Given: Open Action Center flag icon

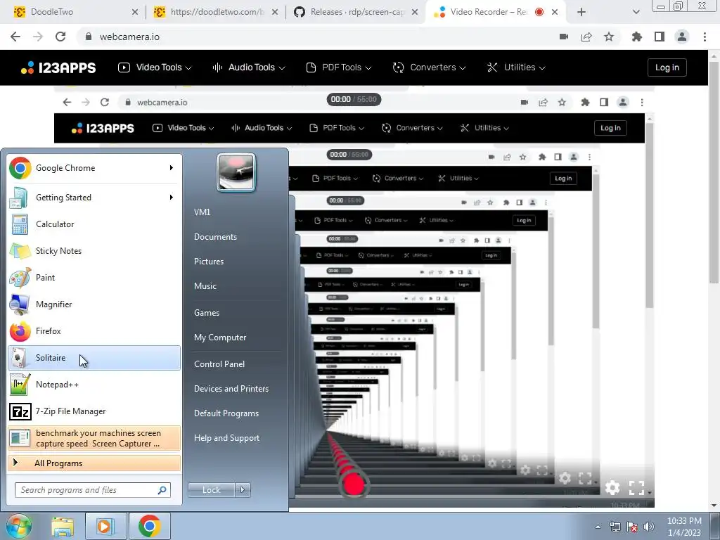Looking at the screenshot, I should (x=632, y=527).
